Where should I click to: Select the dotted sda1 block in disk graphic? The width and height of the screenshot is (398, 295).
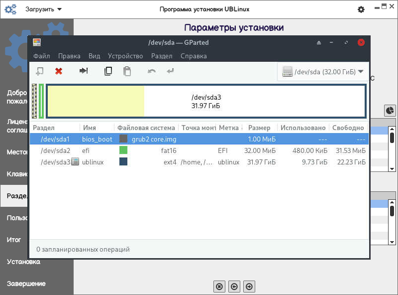[34, 101]
